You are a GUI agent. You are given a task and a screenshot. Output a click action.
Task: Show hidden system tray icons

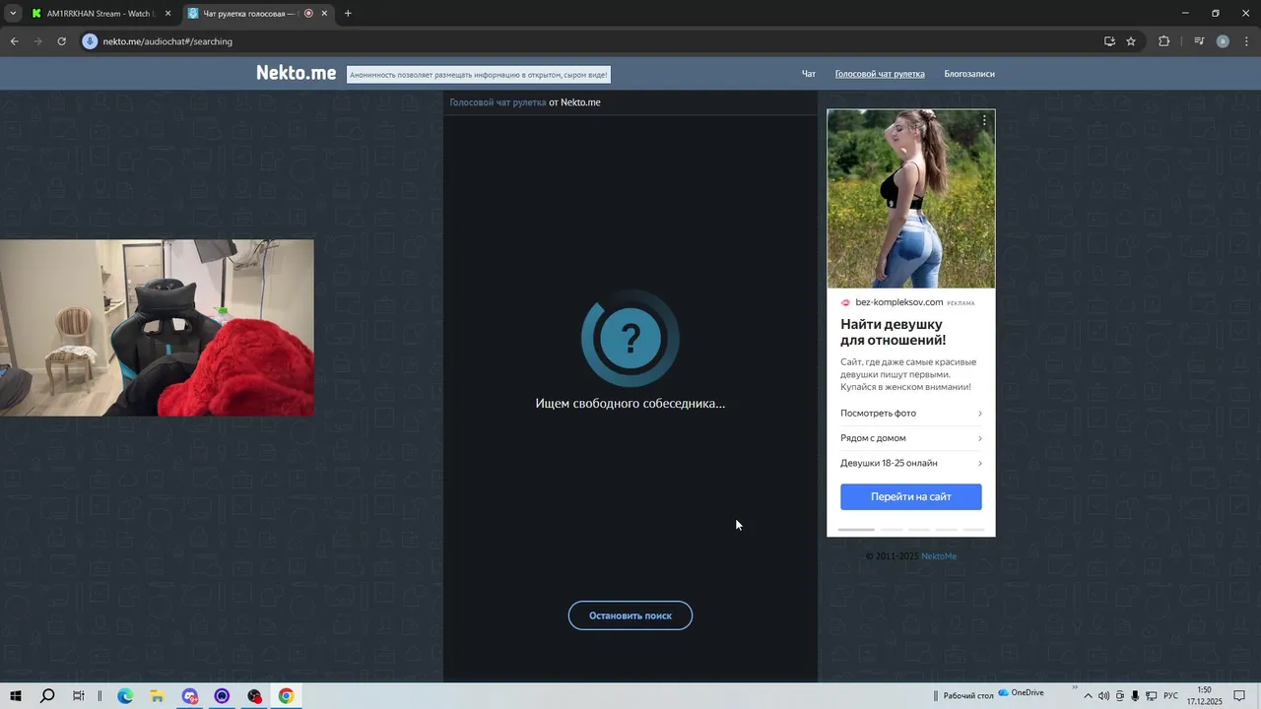click(x=1089, y=696)
